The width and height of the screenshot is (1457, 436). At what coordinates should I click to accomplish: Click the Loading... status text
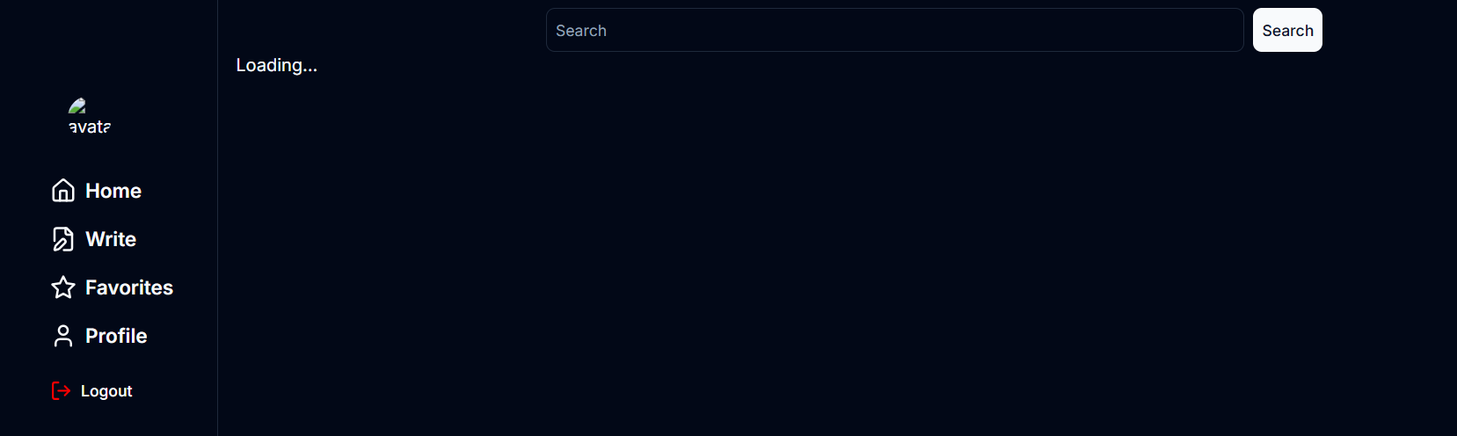tap(277, 65)
